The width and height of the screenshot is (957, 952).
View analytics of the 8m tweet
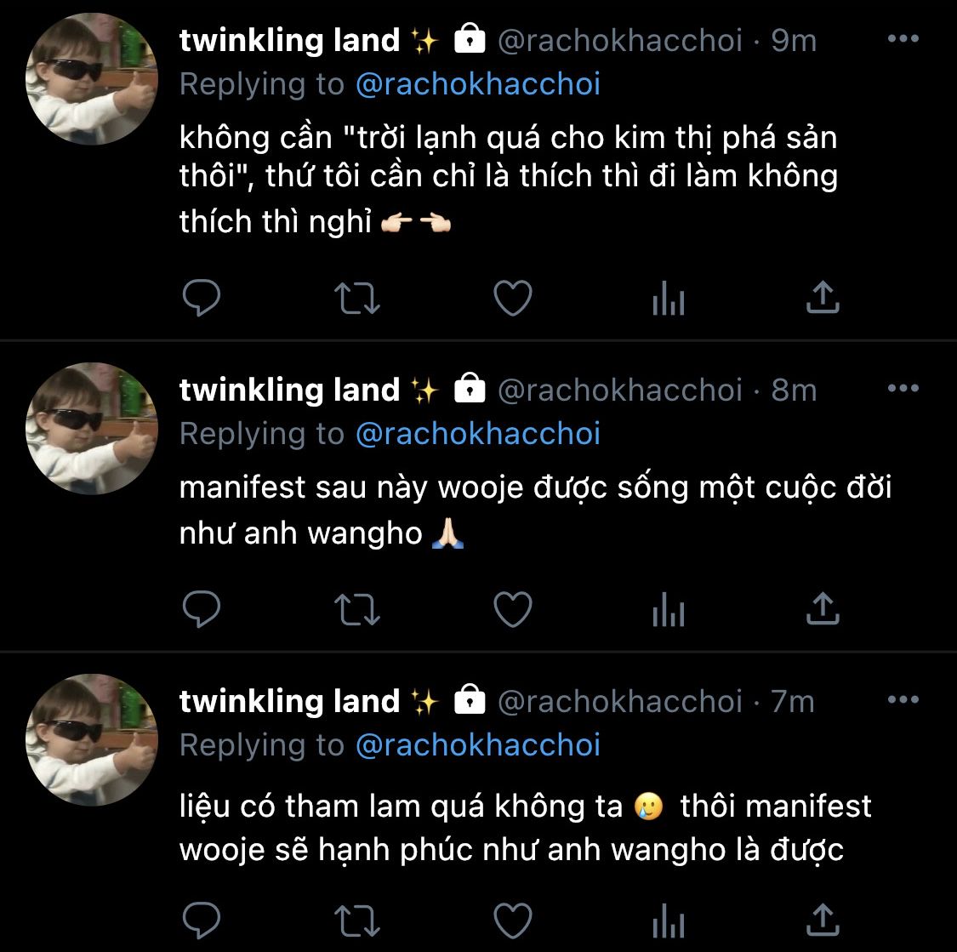tap(669, 609)
